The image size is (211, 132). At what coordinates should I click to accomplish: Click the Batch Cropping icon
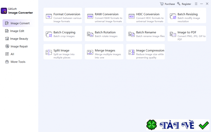[49, 34]
